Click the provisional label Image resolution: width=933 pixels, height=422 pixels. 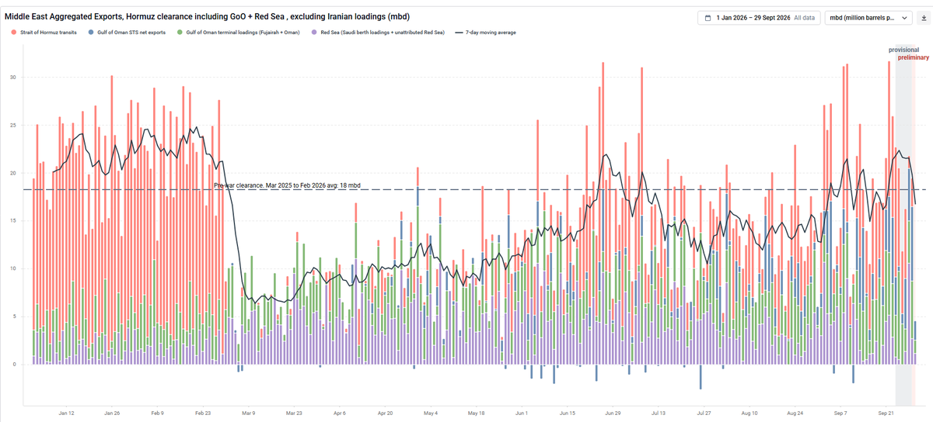point(904,50)
